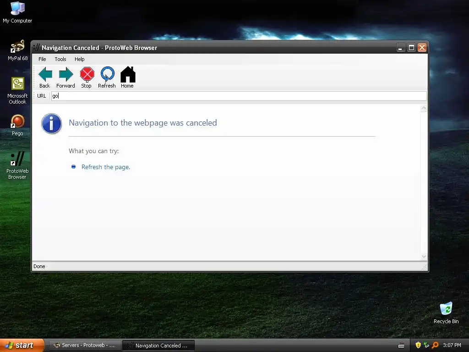Maximize the ProtoWeb Browser window
Image resolution: width=469 pixels, height=352 pixels.
pos(412,48)
